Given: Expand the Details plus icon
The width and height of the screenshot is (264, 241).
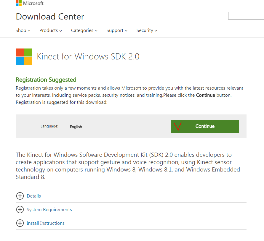Looking at the screenshot, I should click(20, 196).
